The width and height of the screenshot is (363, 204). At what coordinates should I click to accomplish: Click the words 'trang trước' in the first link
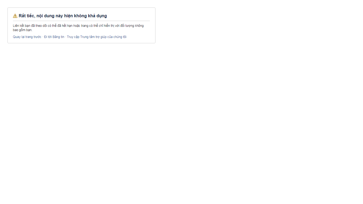(33, 37)
